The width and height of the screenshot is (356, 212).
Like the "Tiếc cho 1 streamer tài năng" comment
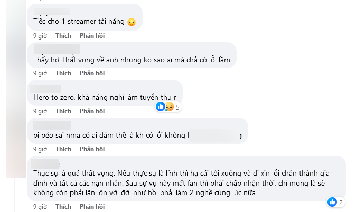[x=63, y=36]
